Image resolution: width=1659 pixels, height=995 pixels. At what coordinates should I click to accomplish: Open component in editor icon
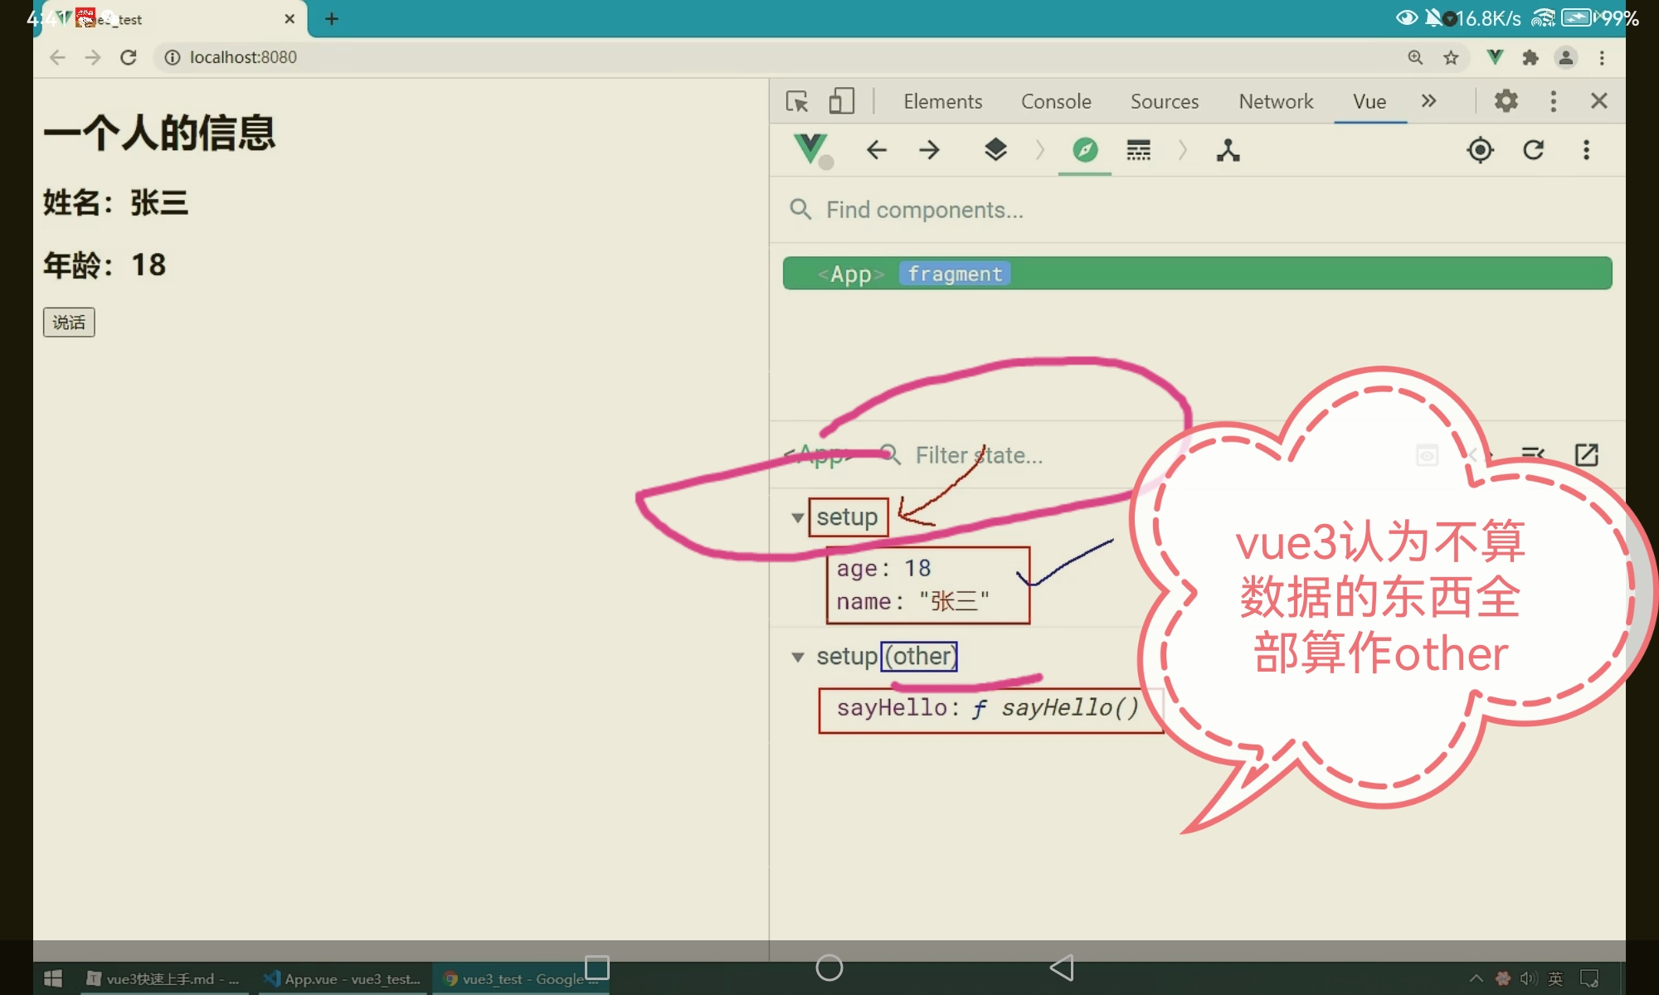point(1586,454)
